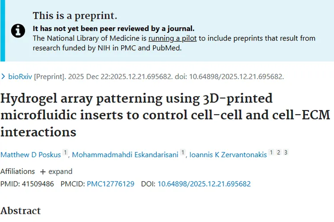The width and height of the screenshot is (334, 222).
Task: Click the article title heading
Action: click(x=165, y=115)
